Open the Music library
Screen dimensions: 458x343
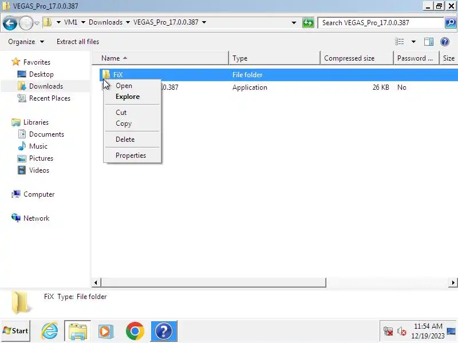(x=38, y=146)
